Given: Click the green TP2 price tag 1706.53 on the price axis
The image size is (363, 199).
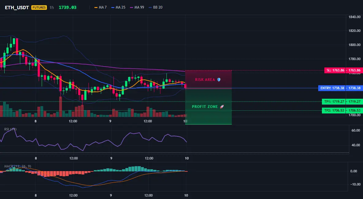Looking at the screenshot, I should pyautogui.click(x=354, y=110).
